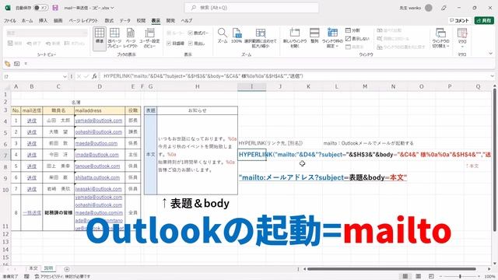Click the name box showing I7
The height and width of the screenshot is (280, 498).
coord(33,76)
